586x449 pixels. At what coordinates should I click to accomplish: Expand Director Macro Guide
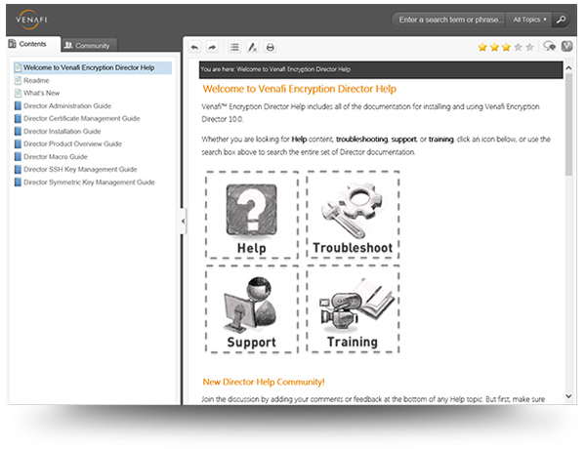pyautogui.click(x=56, y=156)
